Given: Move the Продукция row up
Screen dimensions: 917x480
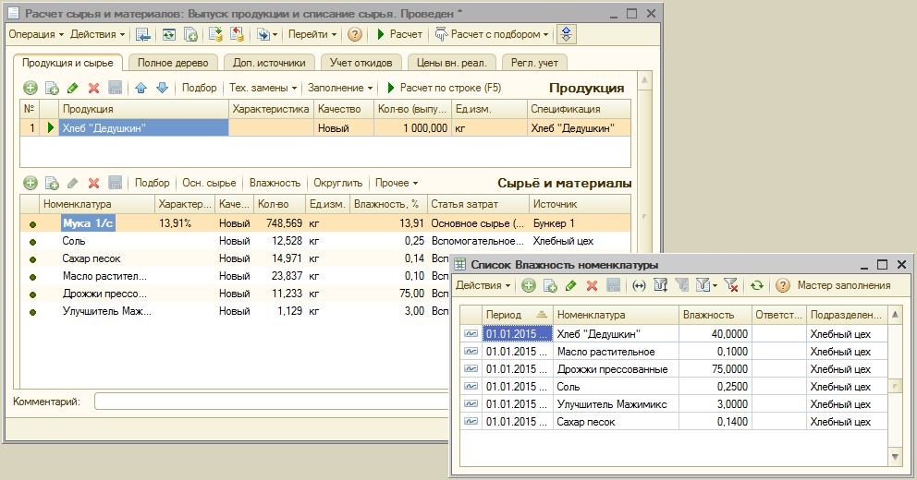Looking at the screenshot, I should click(x=141, y=89).
